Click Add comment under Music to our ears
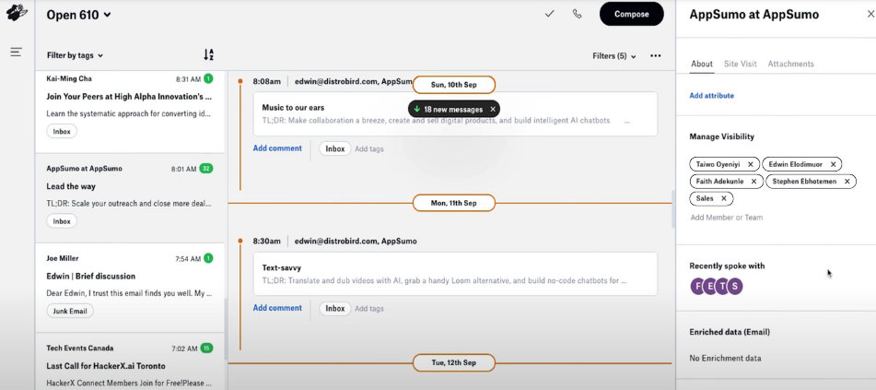Viewport: 876px width, 390px height. 277,148
